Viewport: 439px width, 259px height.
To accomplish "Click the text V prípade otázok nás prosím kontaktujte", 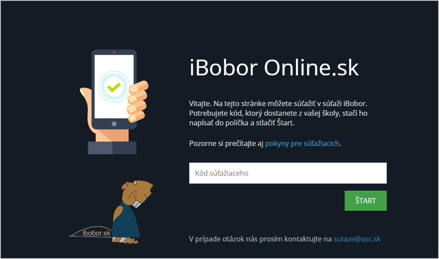I will [x=260, y=239].
